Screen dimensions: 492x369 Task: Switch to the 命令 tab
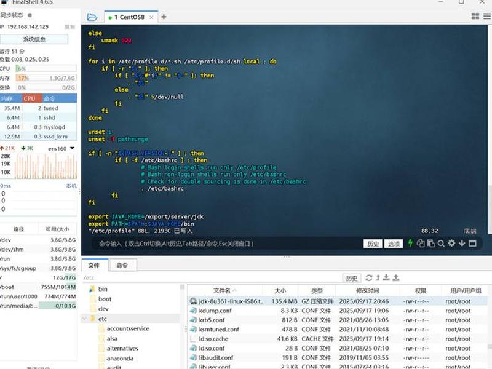122,265
